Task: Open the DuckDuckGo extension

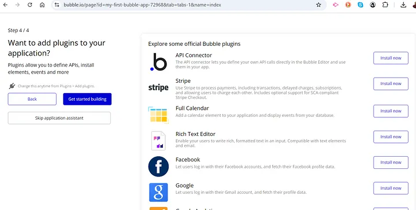Action: pyautogui.click(x=348, y=5)
